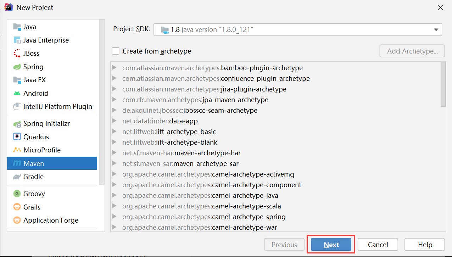Choose the Quarkus icon in sidebar
Viewport: 452px width, 257px height.
[17, 137]
